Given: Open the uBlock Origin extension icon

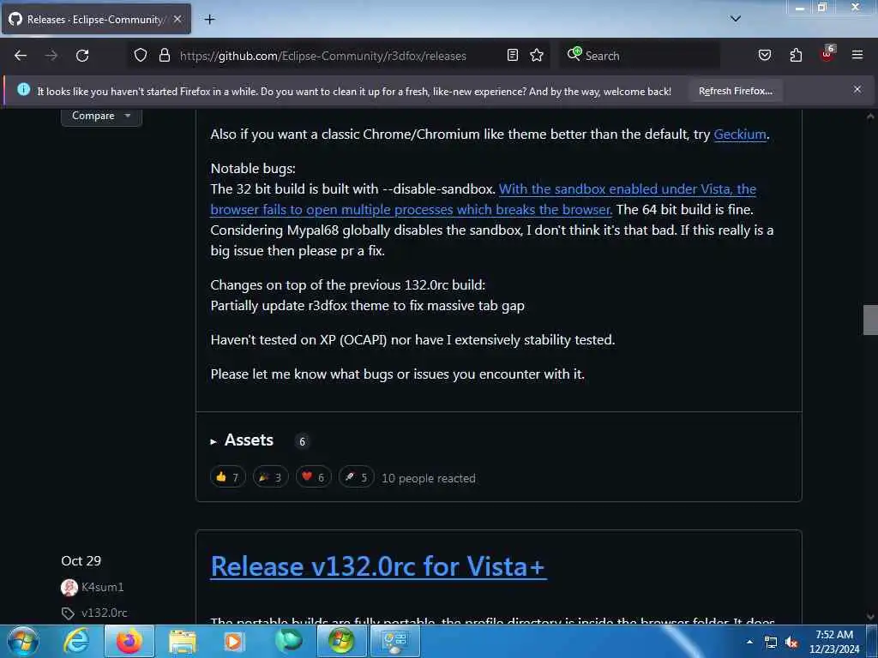Looking at the screenshot, I should point(827,55).
